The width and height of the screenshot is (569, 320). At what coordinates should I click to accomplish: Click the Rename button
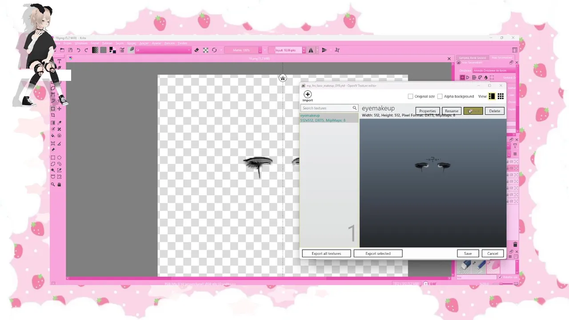tap(451, 111)
